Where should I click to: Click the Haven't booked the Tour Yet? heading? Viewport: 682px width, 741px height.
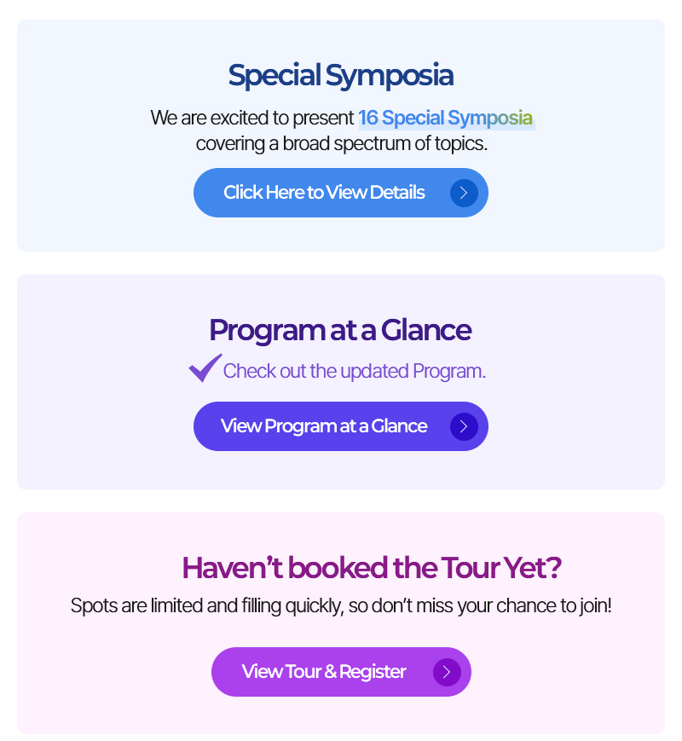click(372, 568)
